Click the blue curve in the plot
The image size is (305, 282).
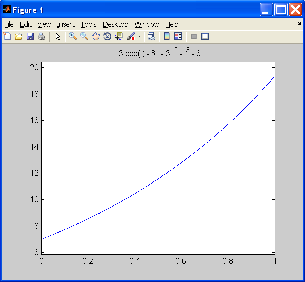click(158, 179)
